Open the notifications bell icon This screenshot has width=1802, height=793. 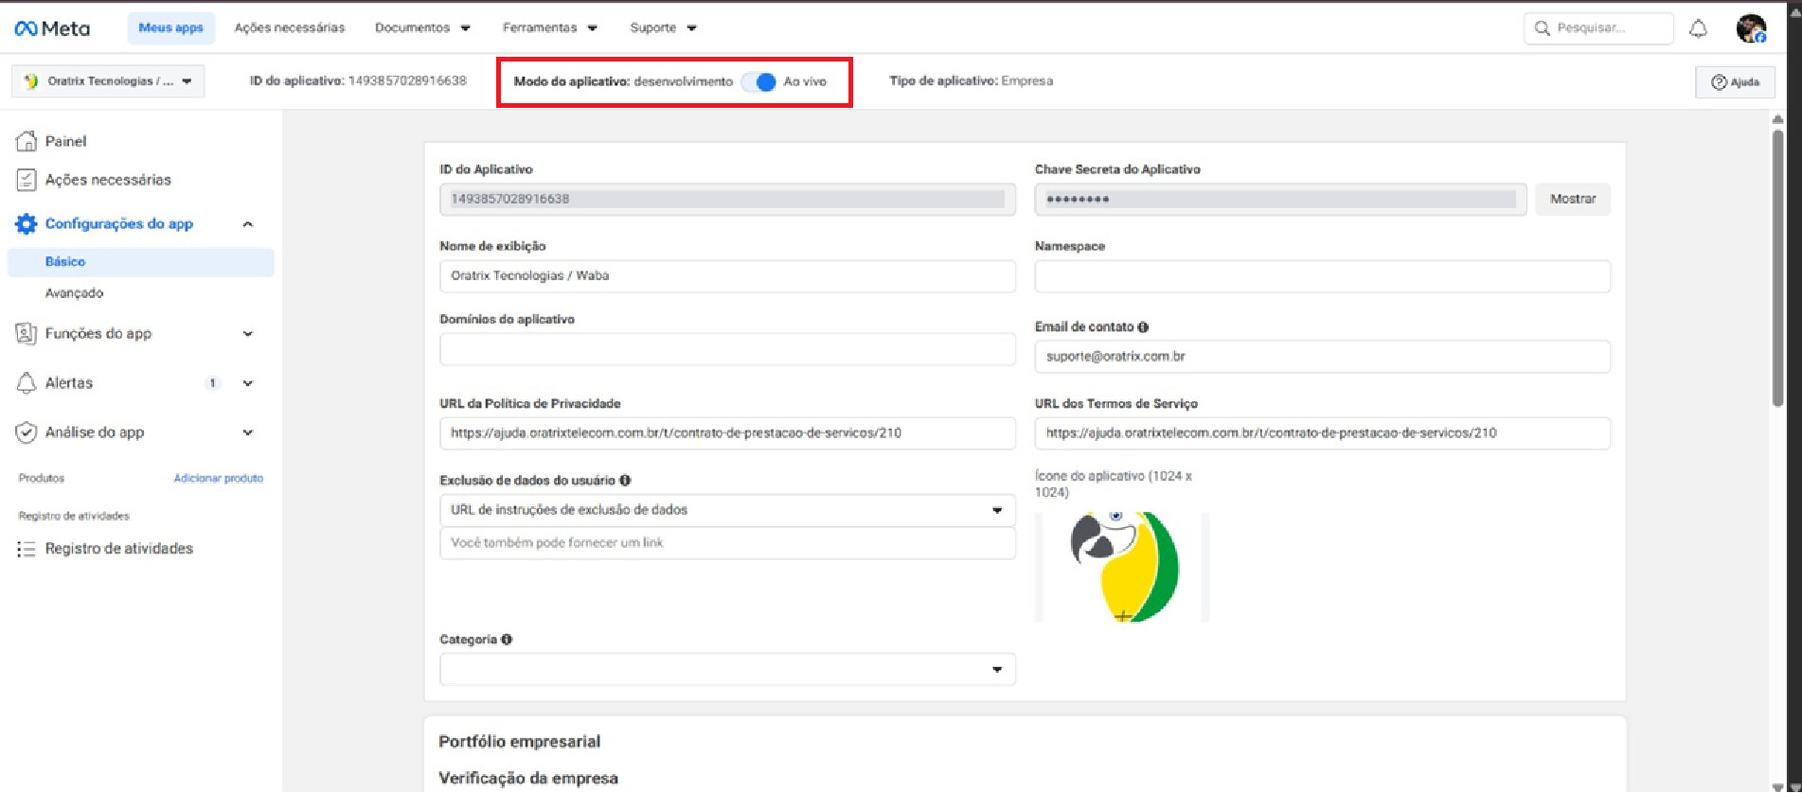point(1698,28)
